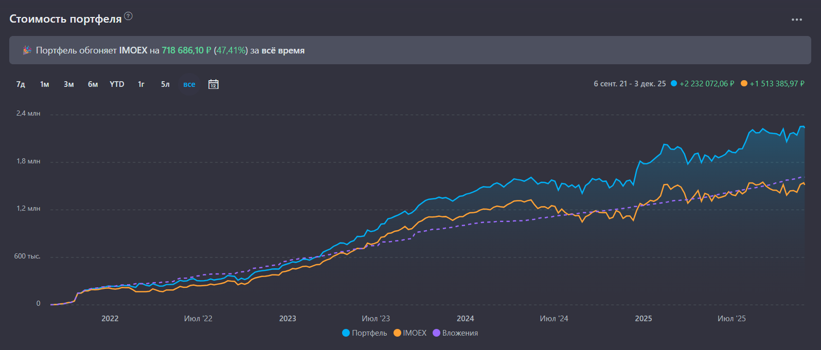
Task: Select the все (all time) range
Action: point(189,84)
